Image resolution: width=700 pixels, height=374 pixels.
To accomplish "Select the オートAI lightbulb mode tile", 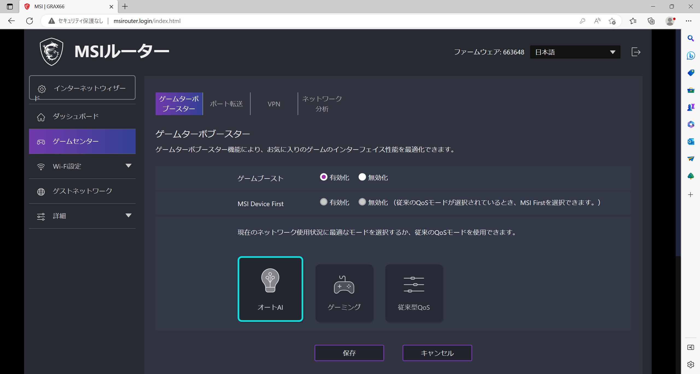I will click(x=270, y=289).
